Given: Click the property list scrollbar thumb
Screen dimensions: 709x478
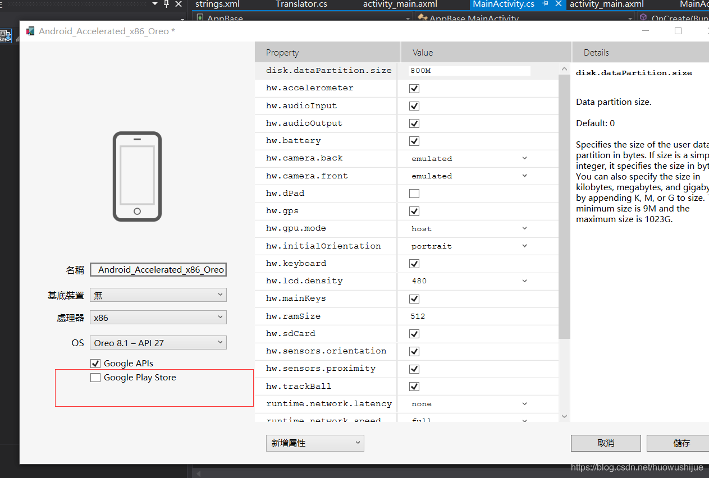Looking at the screenshot, I should [564, 206].
